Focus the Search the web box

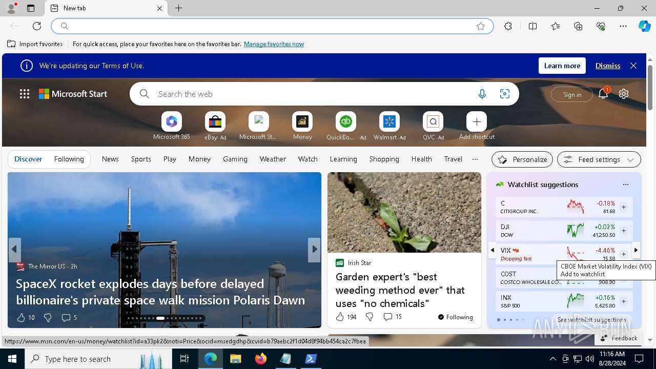tap(324, 94)
